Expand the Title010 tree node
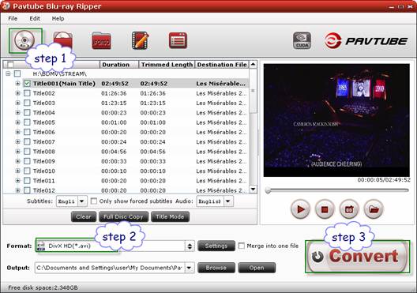The image size is (417, 293). pos(17,171)
